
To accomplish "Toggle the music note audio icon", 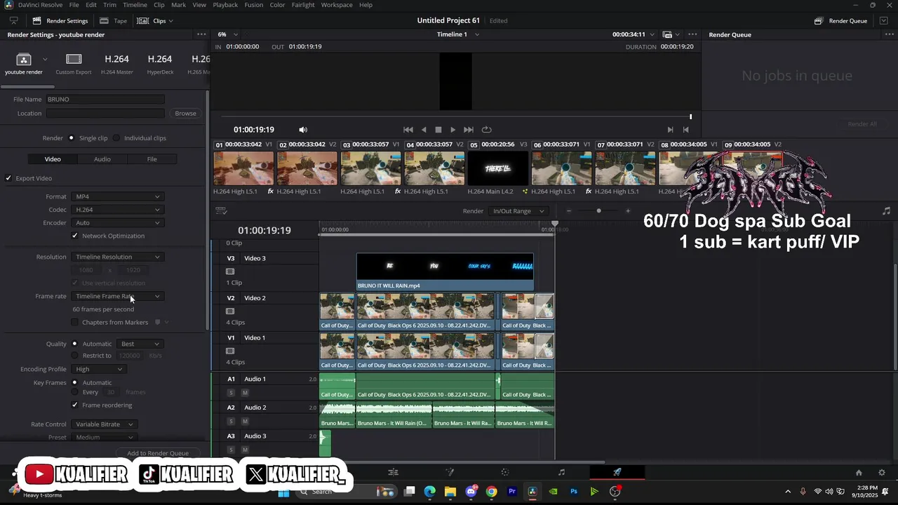I will (886, 211).
